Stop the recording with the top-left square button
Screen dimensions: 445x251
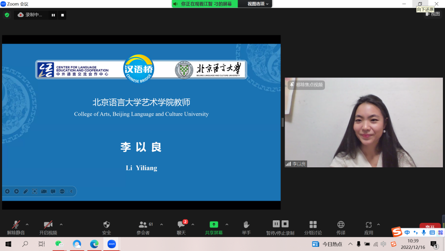pos(63,15)
